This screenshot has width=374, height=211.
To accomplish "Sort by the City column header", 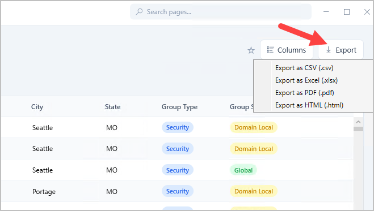I will [x=37, y=107].
